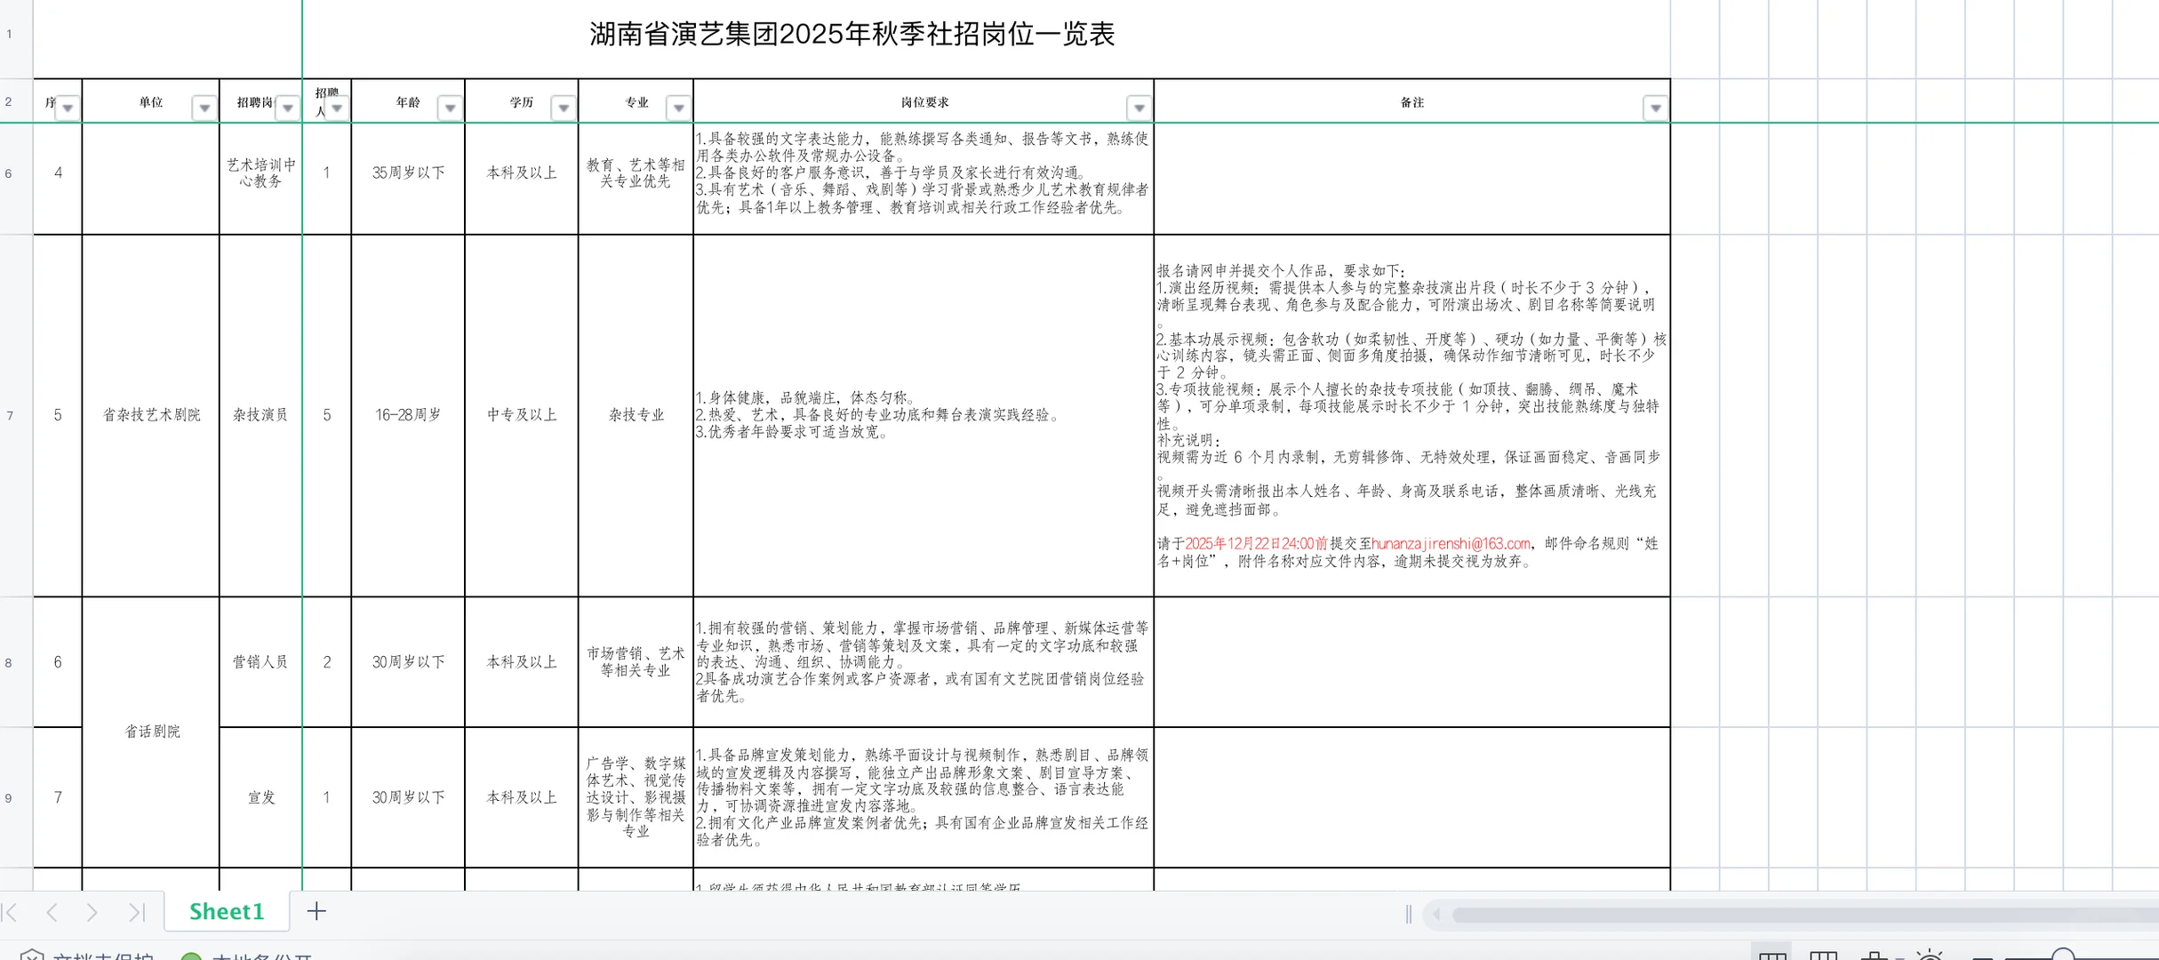
Task: Open filter dropdown on the 备注 column
Action: pos(1655,107)
